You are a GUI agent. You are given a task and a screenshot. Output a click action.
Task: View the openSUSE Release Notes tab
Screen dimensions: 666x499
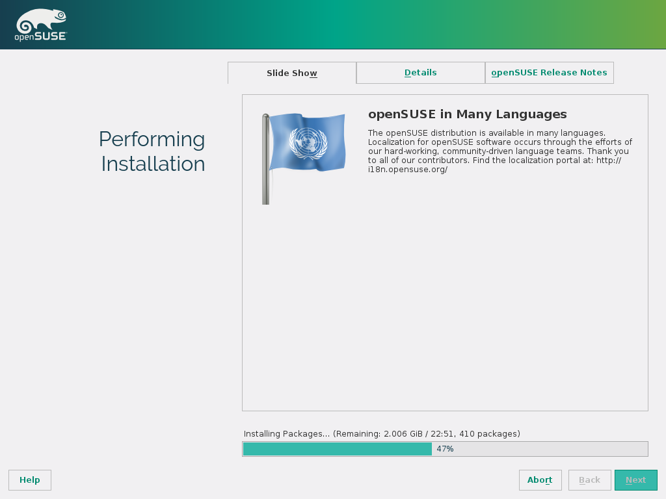[x=549, y=73]
